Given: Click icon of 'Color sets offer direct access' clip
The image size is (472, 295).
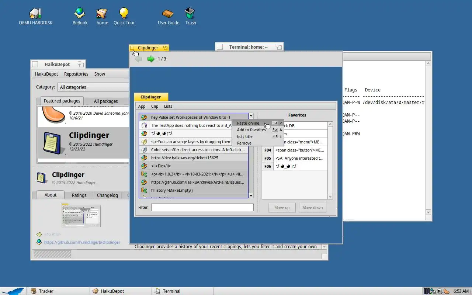Looking at the screenshot, I should pyautogui.click(x=144, y=150).
